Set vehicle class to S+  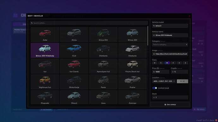tap(155, 63)
